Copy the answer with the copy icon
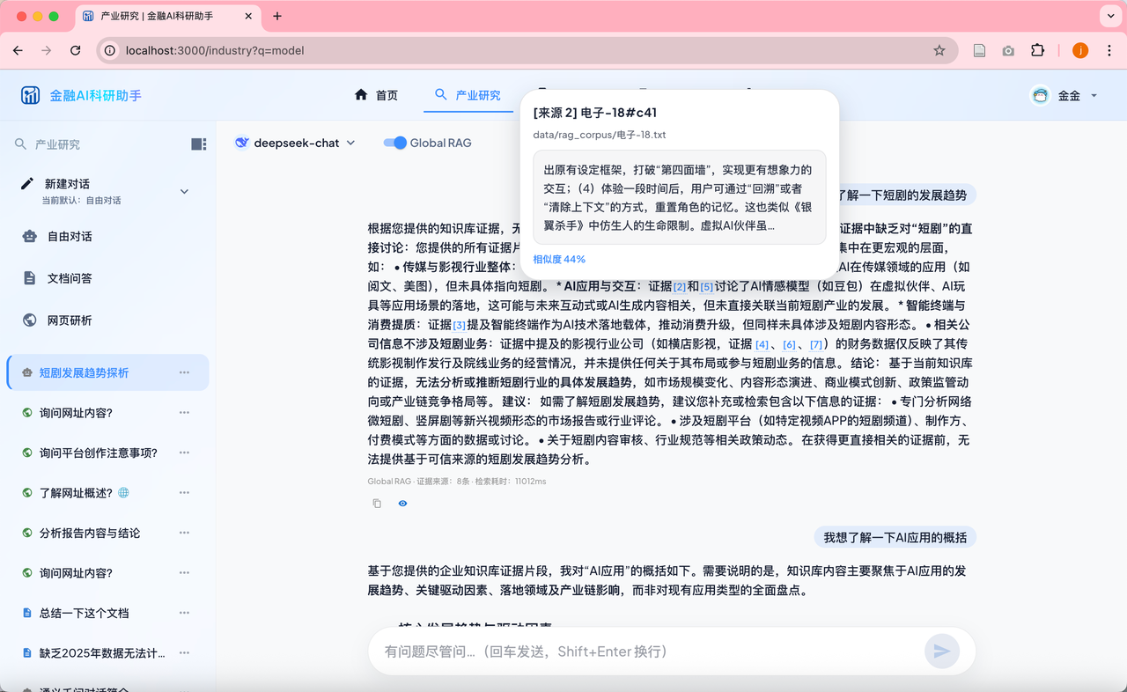The image size is (1127, 692). click(377, 504)
